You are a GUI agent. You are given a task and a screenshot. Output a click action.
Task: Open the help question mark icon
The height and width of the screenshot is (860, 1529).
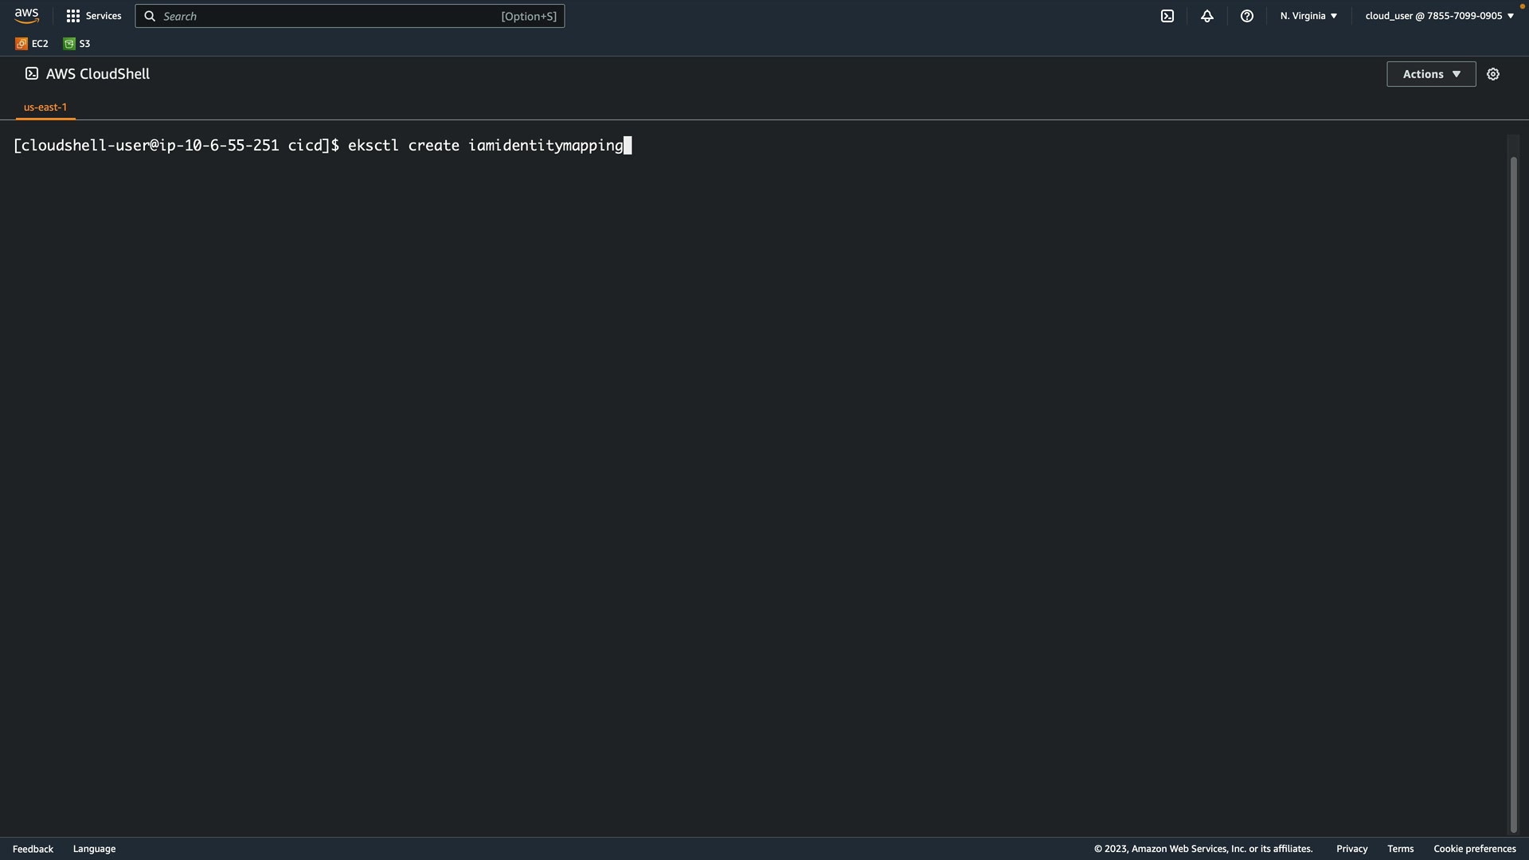click(1247, 16)
